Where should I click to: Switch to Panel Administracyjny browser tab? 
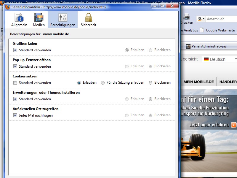(x=210, y=46)
